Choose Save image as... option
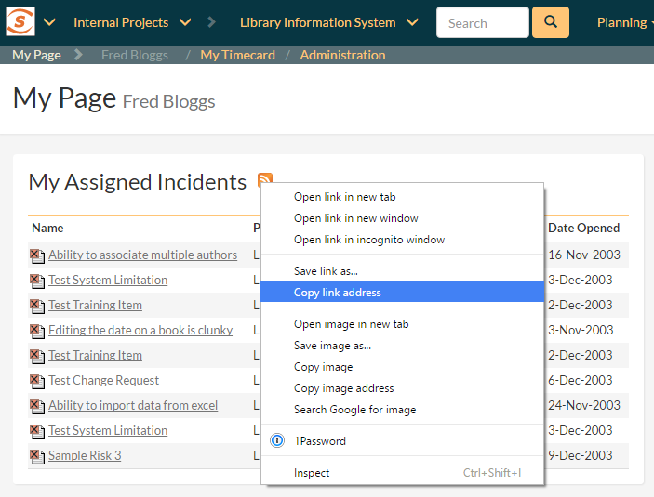 (332, 346)
